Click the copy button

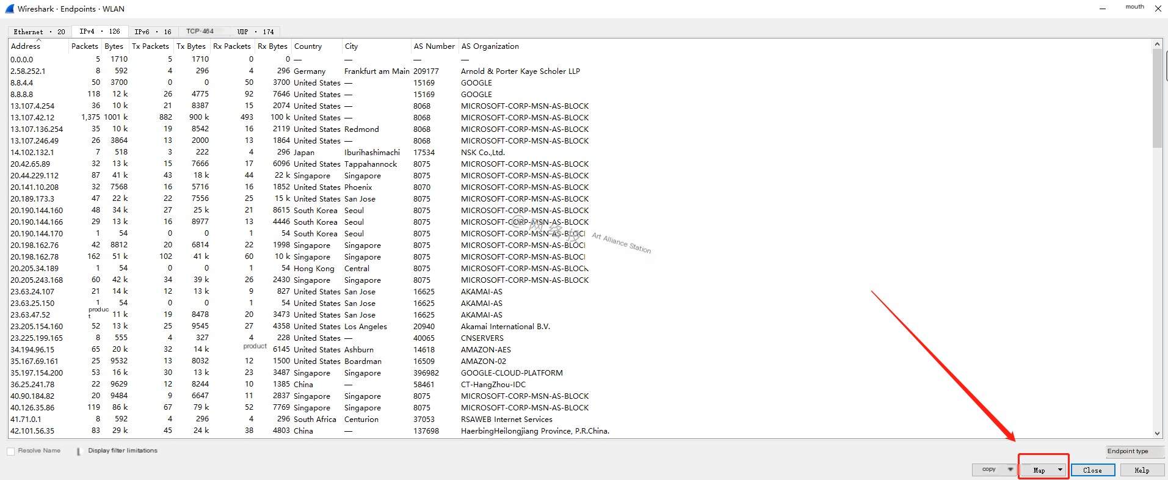coord(989,470)
